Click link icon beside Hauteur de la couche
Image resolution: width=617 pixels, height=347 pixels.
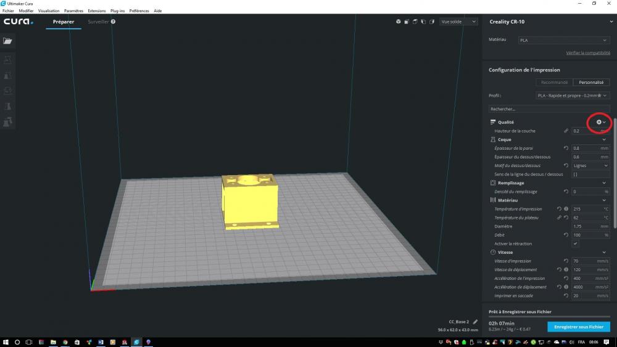tap(566, 131)
